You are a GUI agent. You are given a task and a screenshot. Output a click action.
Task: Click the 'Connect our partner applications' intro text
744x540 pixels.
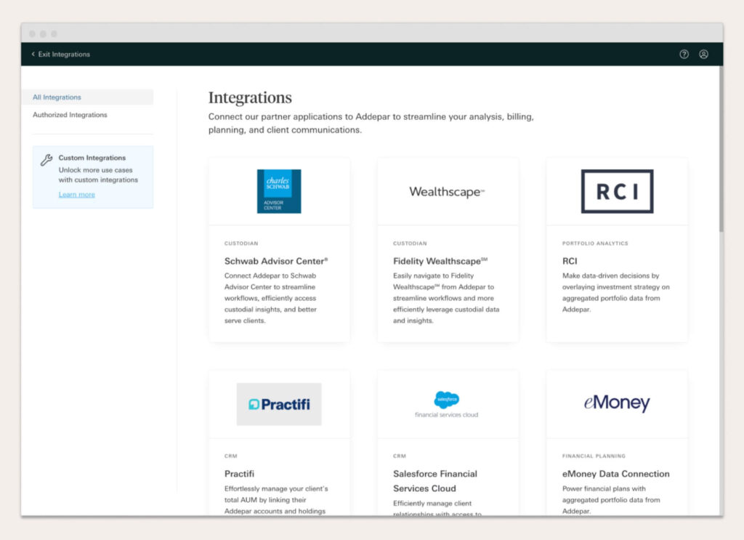[x=371, y=123]
